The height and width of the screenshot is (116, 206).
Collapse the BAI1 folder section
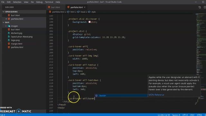pos(4,23)
